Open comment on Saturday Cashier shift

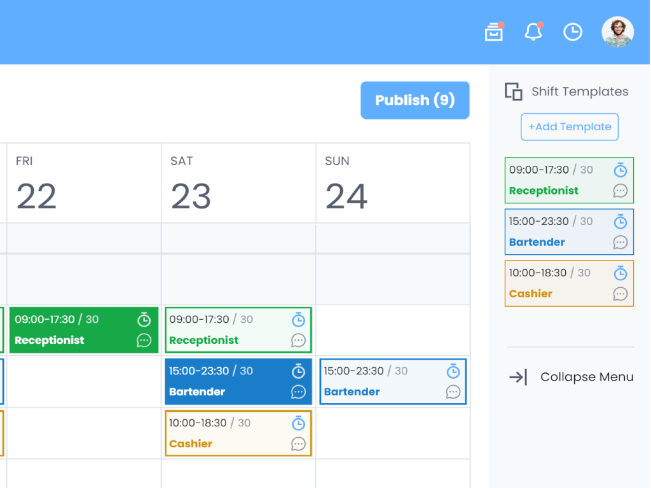[298, 444]
